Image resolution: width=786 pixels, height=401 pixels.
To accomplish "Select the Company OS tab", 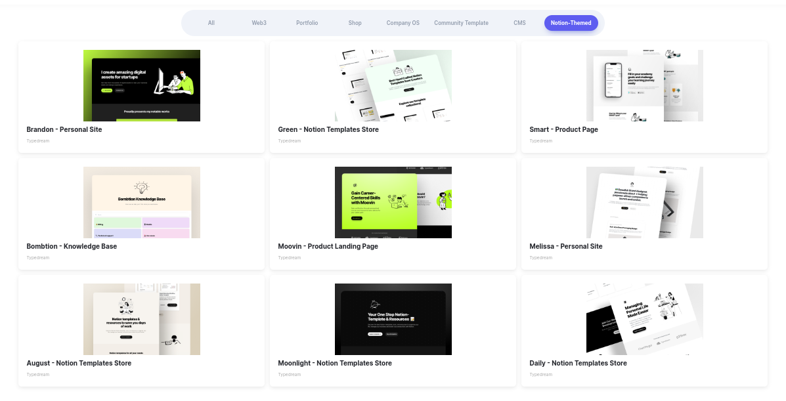I will (403, 23).
